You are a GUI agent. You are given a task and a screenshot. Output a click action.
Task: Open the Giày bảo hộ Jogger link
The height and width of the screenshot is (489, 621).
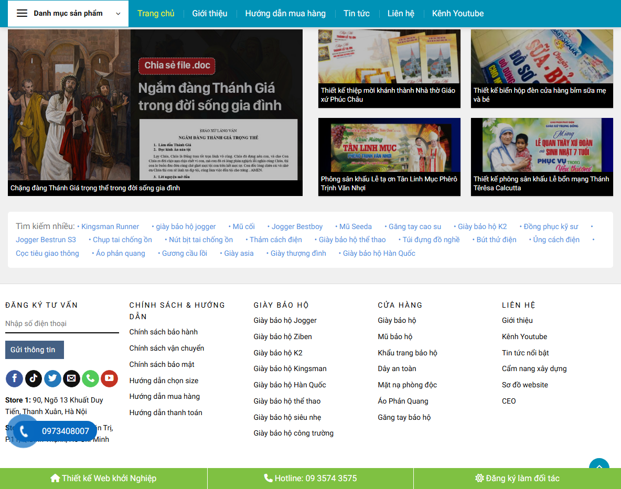(285, 320)
